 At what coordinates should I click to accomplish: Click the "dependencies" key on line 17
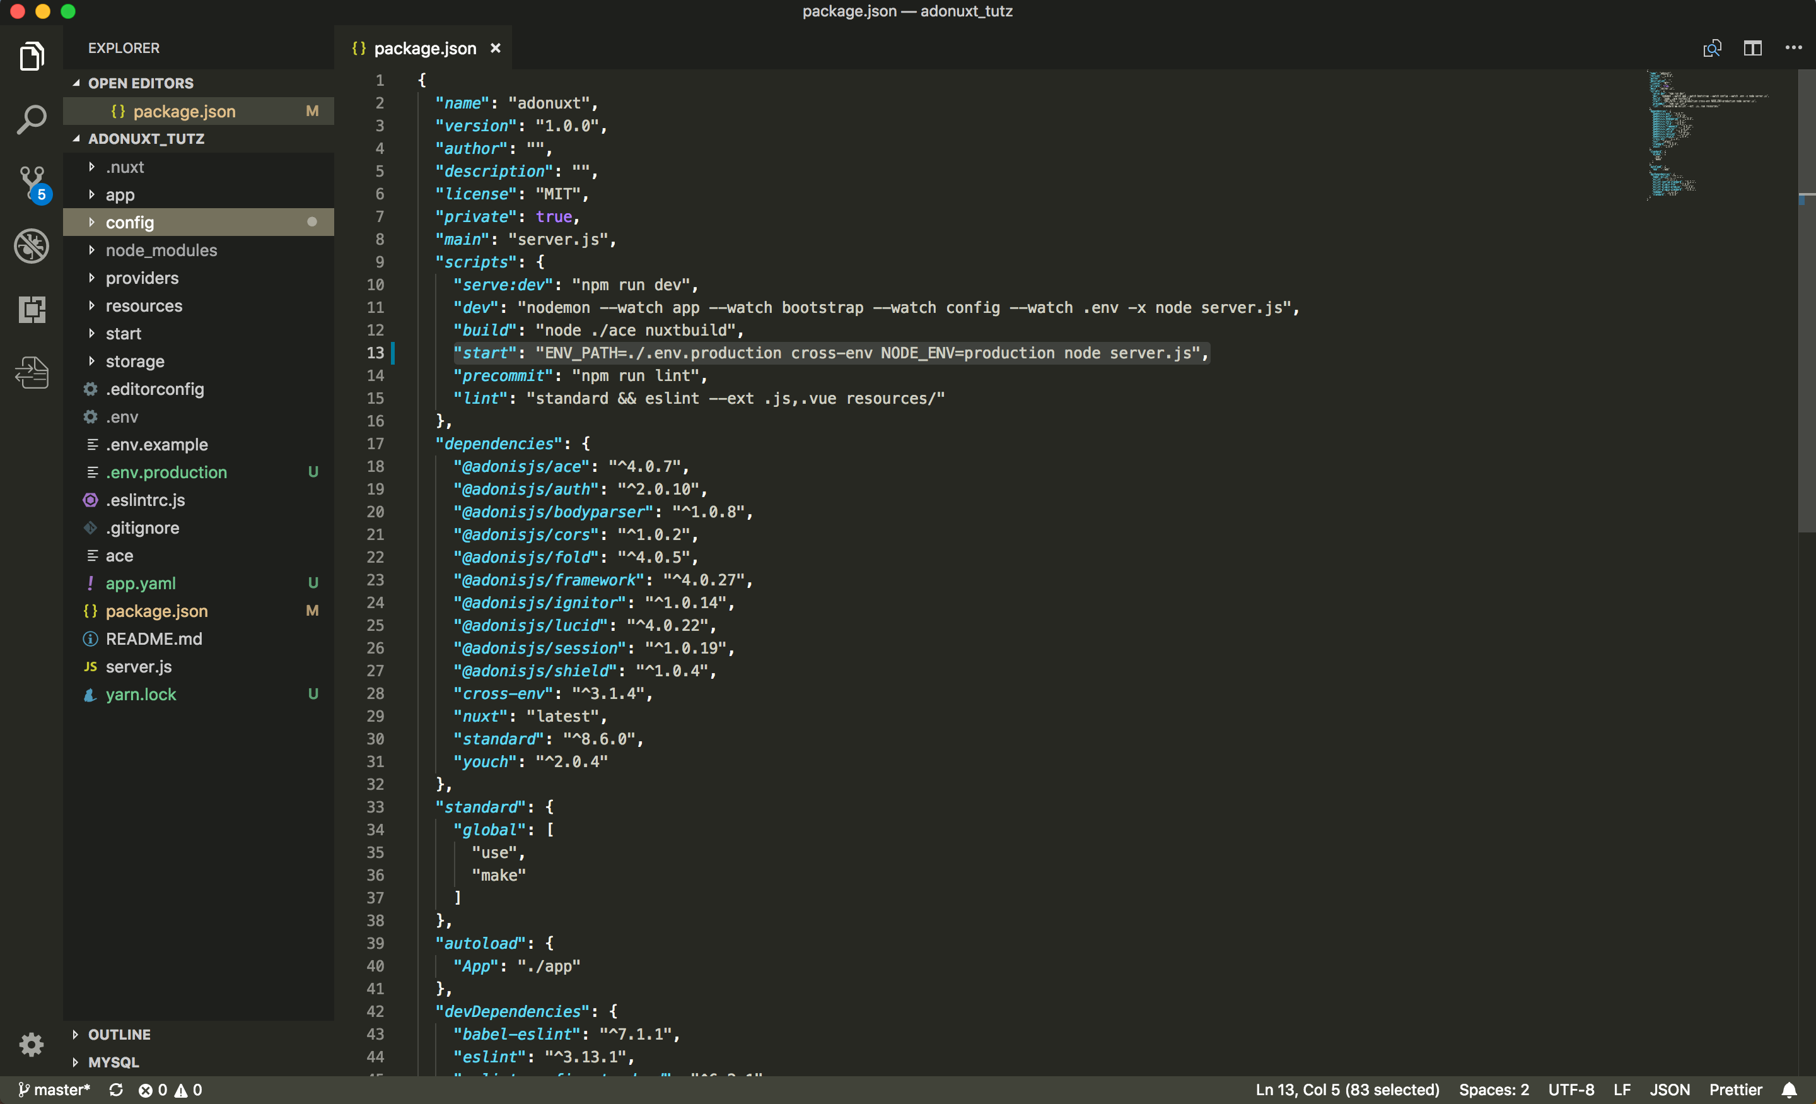(x=498, y=444)
